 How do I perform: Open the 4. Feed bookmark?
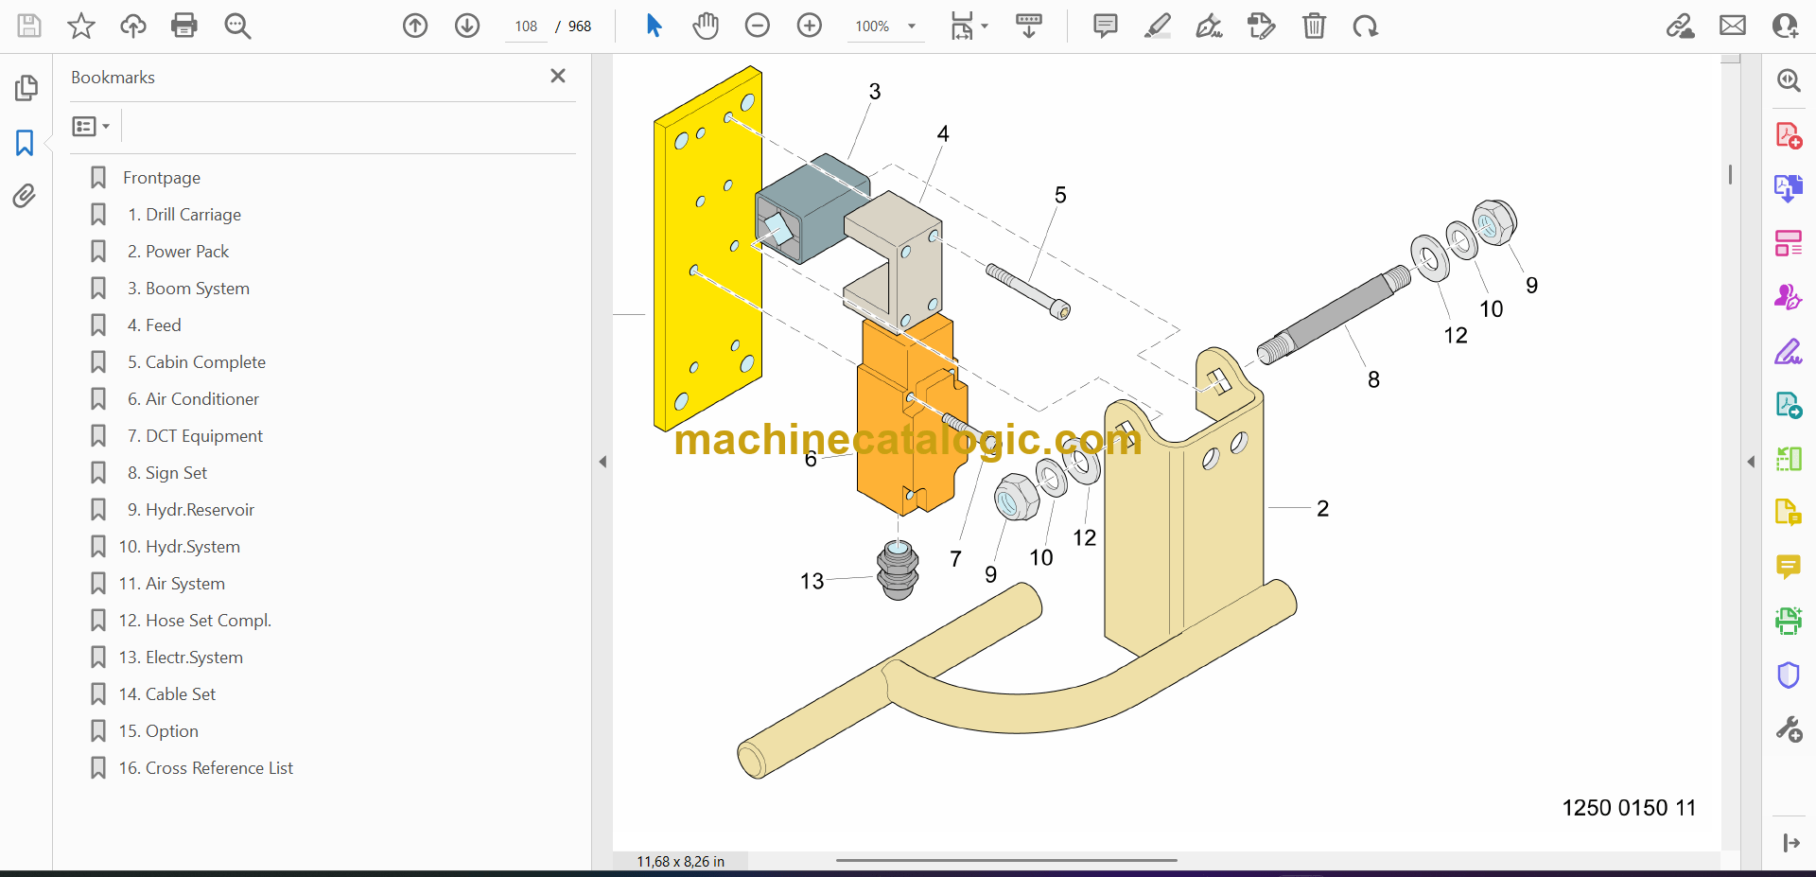point(154,324)
